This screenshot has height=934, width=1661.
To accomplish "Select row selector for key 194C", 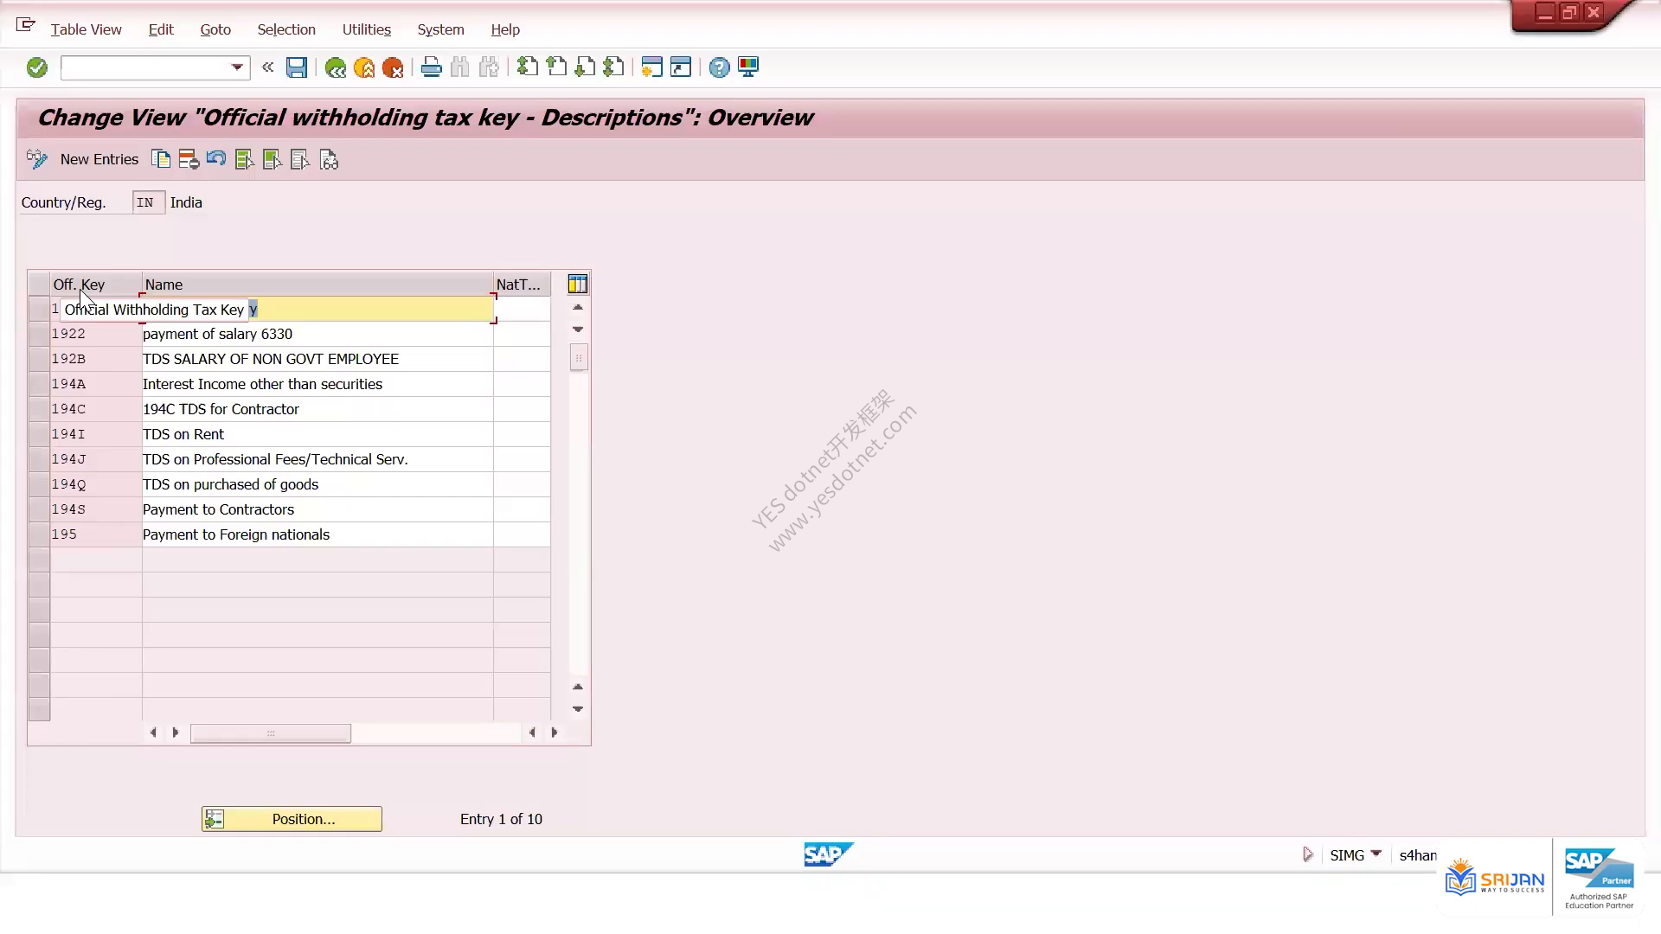I will click(39, 409).
